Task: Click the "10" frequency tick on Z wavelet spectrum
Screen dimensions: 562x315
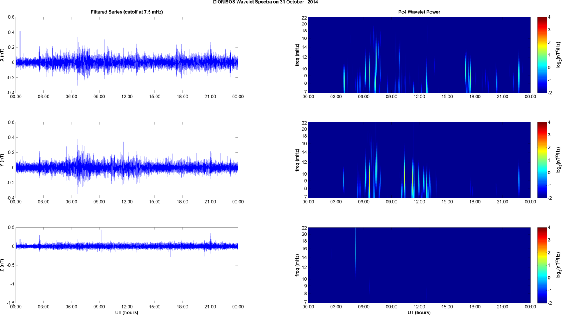Action: point(304,279)
